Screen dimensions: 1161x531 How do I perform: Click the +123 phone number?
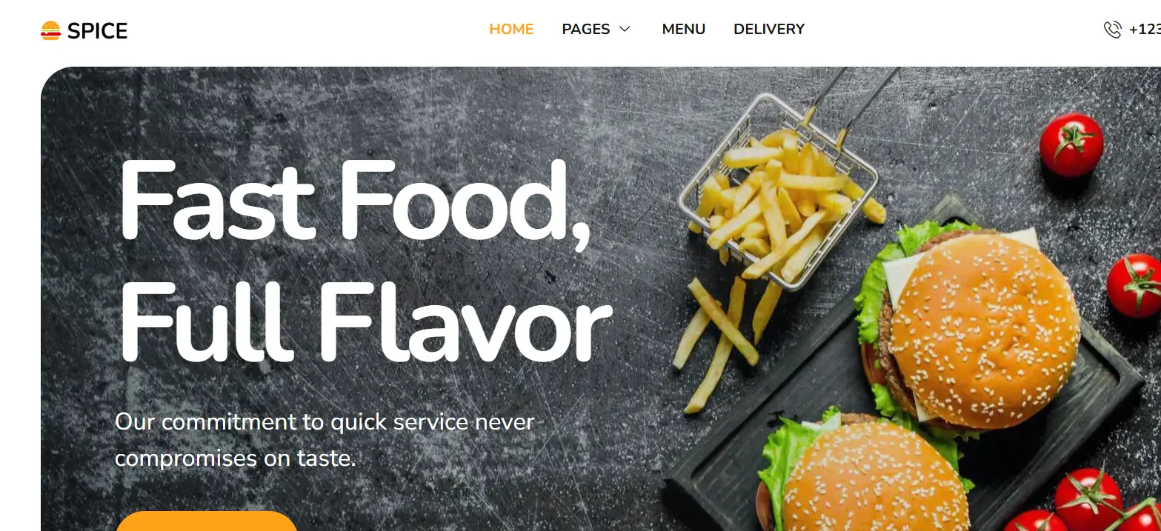point(1145,30)
